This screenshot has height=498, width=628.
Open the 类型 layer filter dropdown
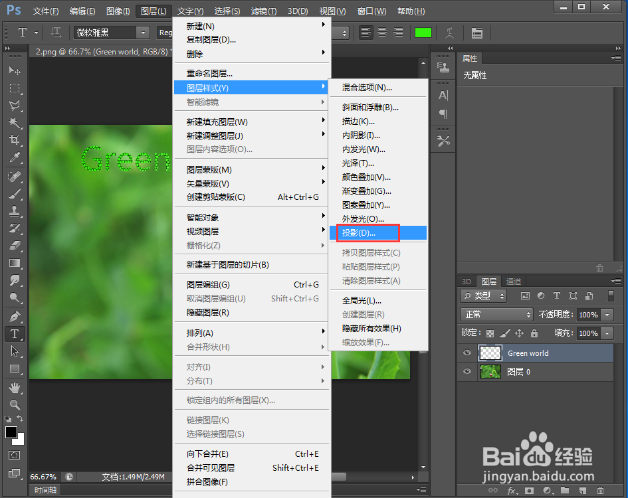[x=484, y=296]
